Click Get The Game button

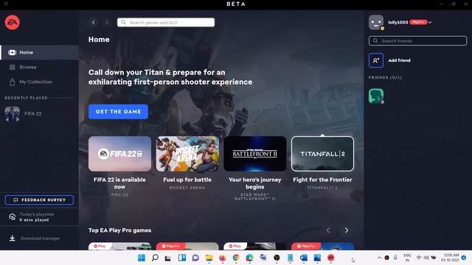coord(118,111)
